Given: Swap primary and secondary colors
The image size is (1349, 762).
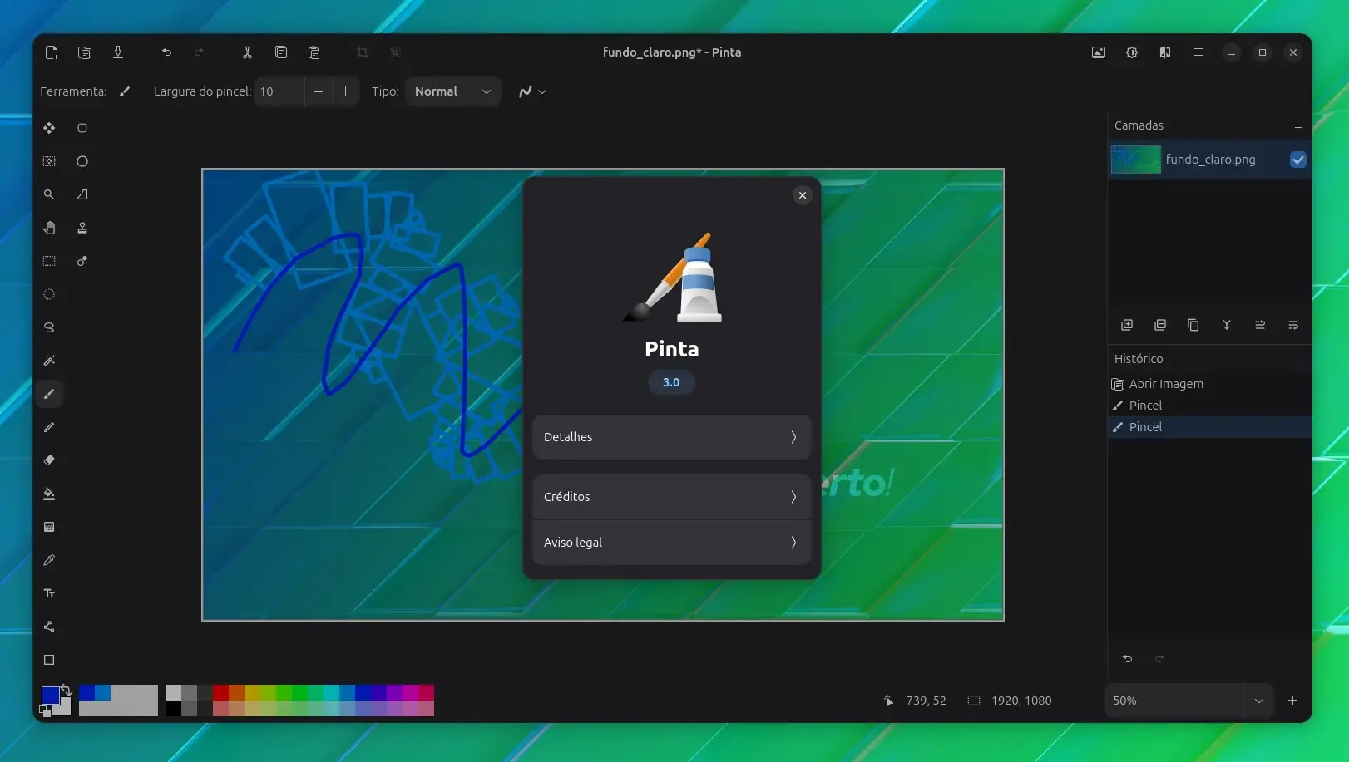Looking at the screenshot, I should coord(66,691).
